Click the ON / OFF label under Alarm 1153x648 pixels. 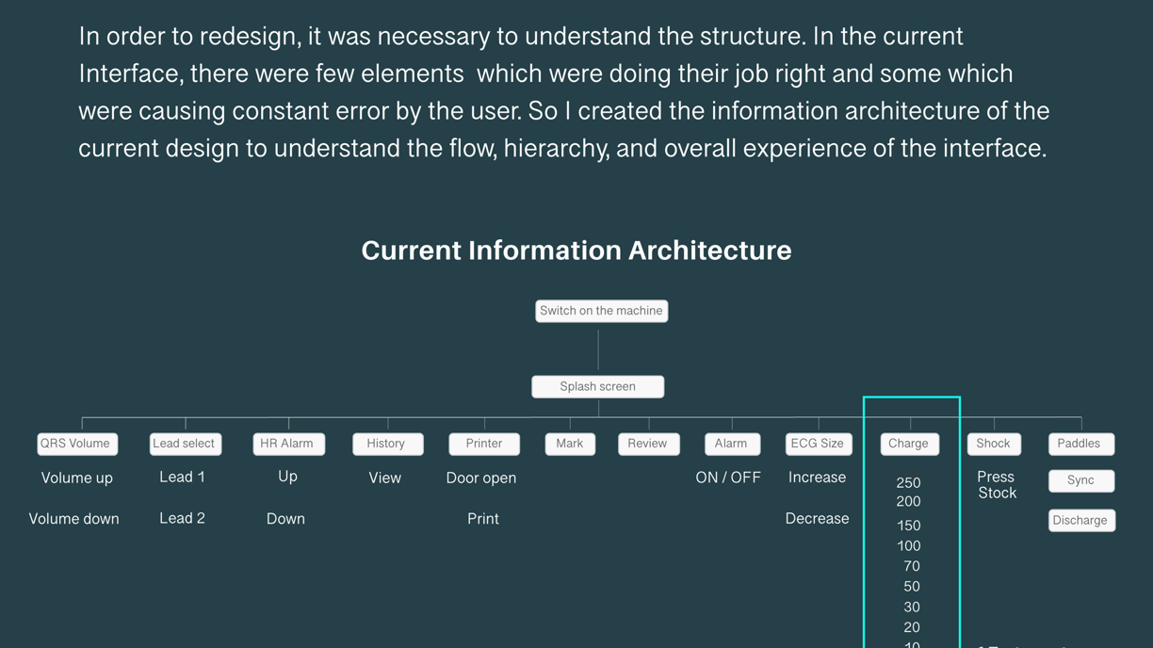click(x=728, y=478)
